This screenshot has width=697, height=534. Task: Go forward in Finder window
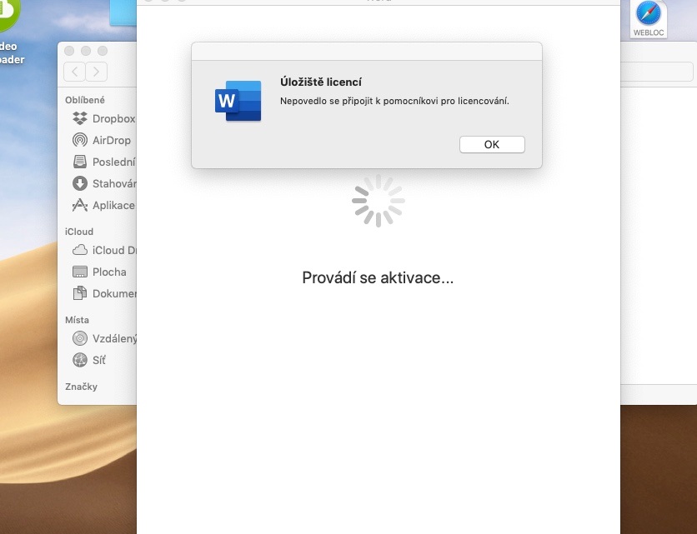tap(97, 72)
